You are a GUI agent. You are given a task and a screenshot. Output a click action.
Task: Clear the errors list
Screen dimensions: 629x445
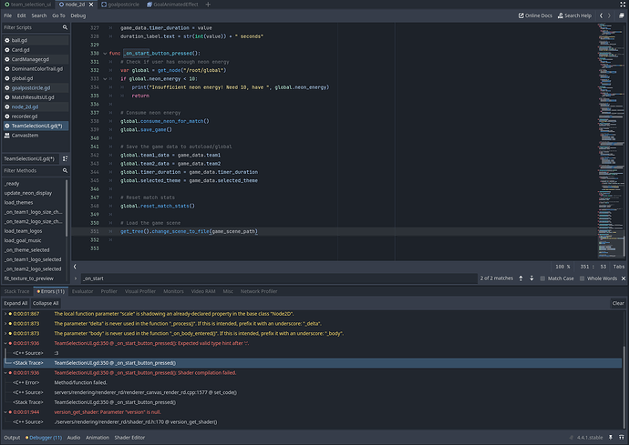click(x=618, y=303)
